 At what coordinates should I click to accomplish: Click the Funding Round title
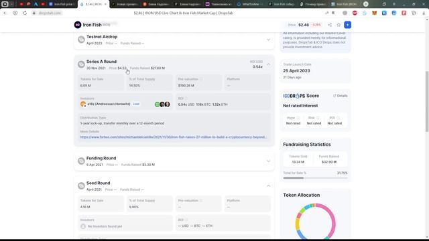[x=101, y=158]
